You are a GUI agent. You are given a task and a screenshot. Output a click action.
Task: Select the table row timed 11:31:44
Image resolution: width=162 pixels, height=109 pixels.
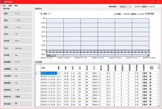pyautogui.click(x=97, y=105)
